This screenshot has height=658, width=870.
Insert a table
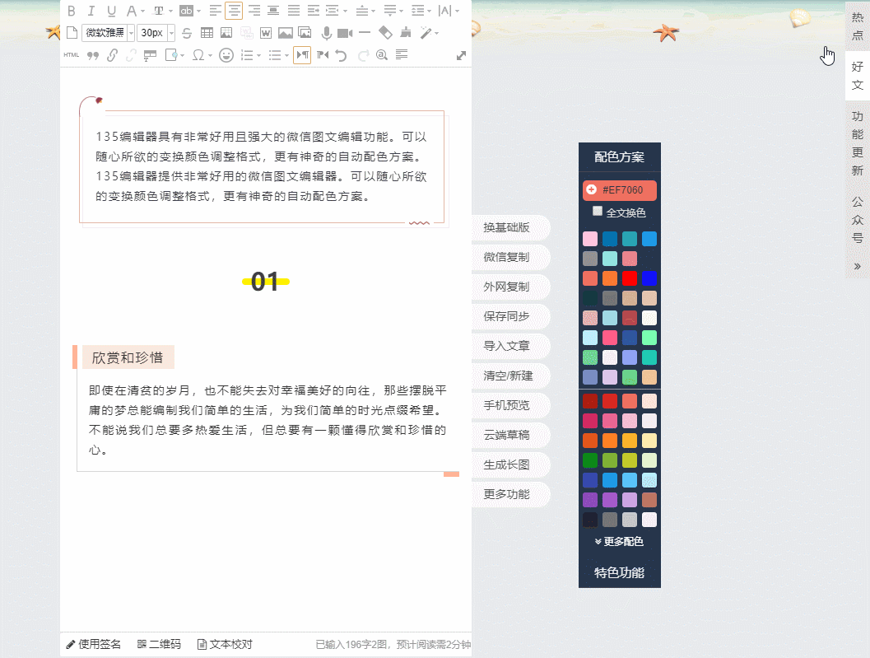(207, 33)
